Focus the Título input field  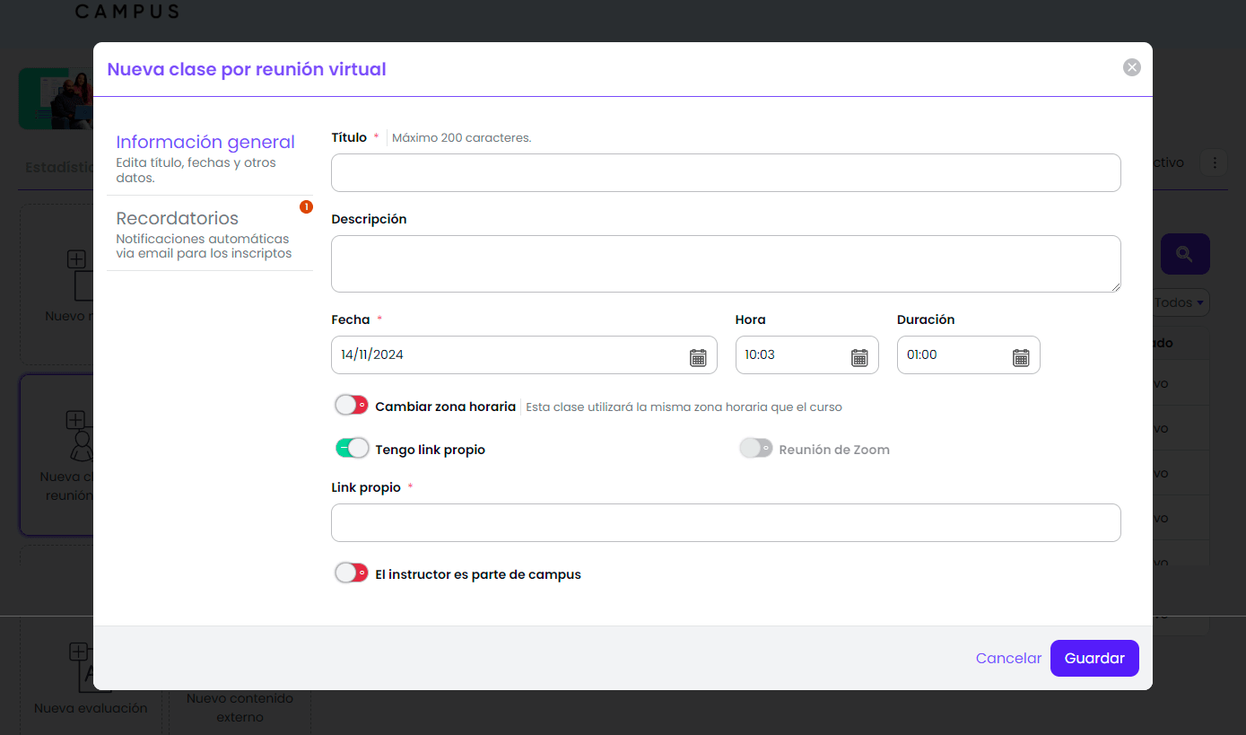[x=726, y=172]
